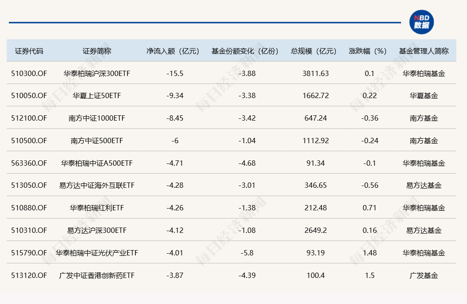Click security code 510310.OF
467x304 pixels.
tap(29, 231)
